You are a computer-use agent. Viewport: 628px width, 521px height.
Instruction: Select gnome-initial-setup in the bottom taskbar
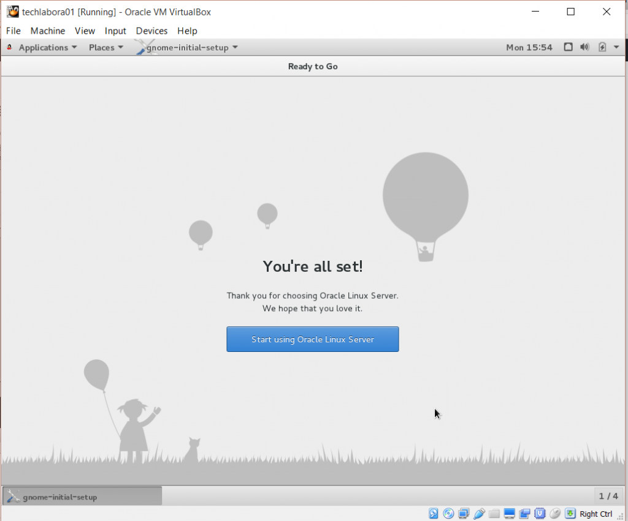click(x=82, y=497)
